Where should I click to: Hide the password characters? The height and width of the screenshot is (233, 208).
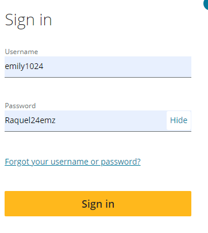(x=179, y=120)
